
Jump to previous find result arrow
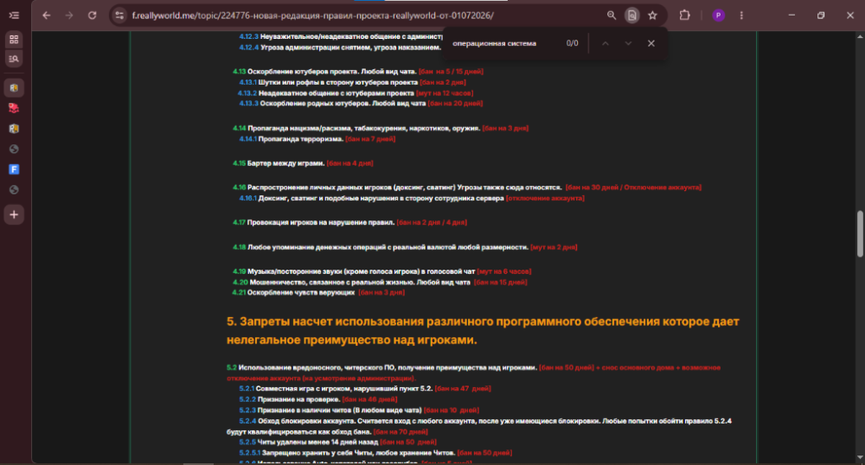(x=605, y=43)
